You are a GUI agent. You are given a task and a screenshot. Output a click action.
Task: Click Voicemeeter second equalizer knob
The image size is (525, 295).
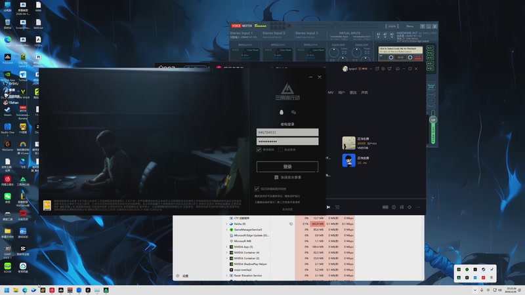[x=356, y=52]
